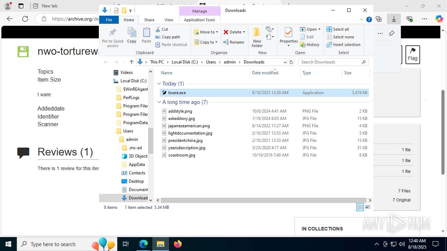Image resolution: width=447 pixels, height=251 pixels.
Task: Switch to the View ribbon tab
Action: click(169, 20)
